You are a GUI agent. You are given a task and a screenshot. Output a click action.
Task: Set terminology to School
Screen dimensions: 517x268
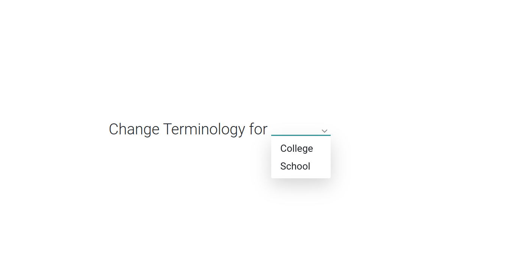[301, 166]
